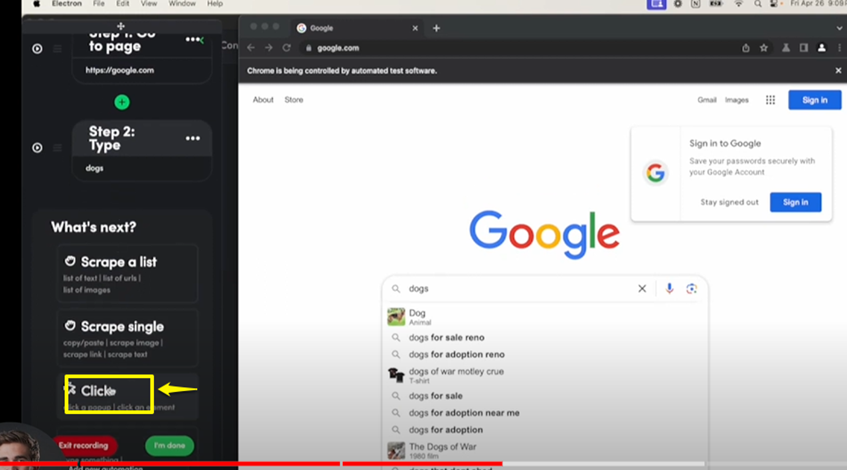The width and height of the screenshot is (847, 470).
Task: Click the add step green plus button
Action: point(122,102)
